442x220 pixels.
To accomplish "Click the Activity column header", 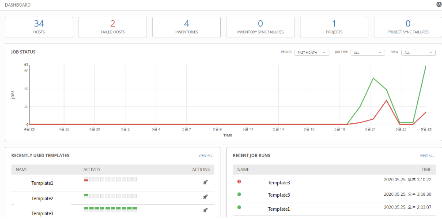I will [x=92, y=169].
